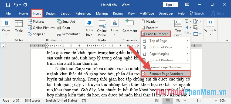
Task: Click the 8816 words count
Action: point(32,100)
